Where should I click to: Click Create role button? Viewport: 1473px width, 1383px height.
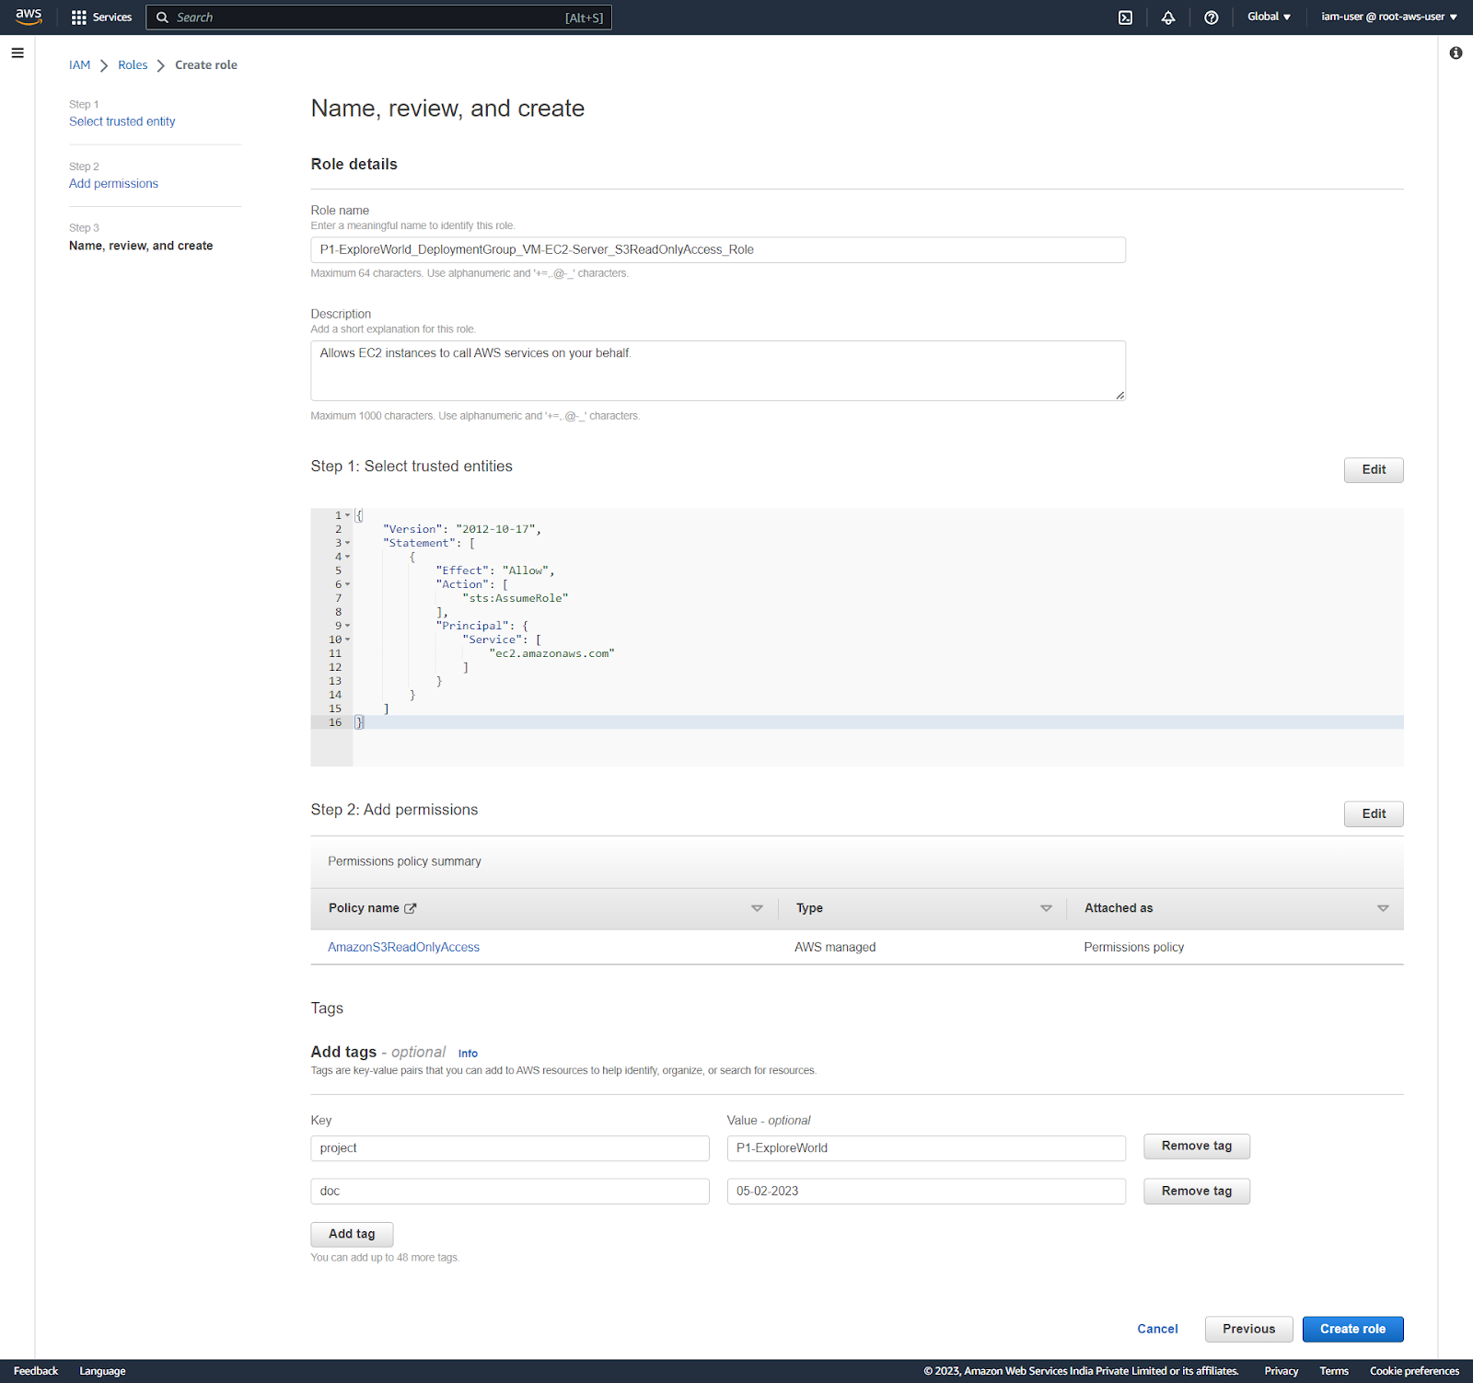coord(1352,1330)
